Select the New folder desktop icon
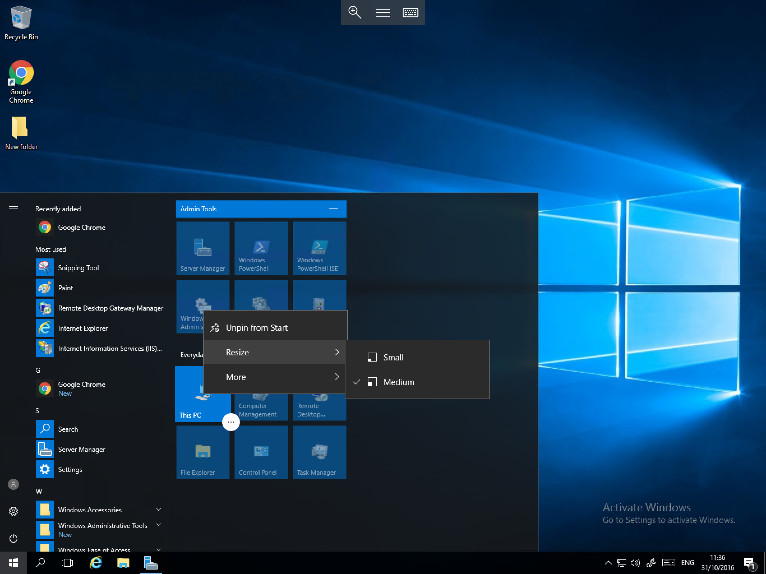This screenshot has height=574, width=766. 21,133
